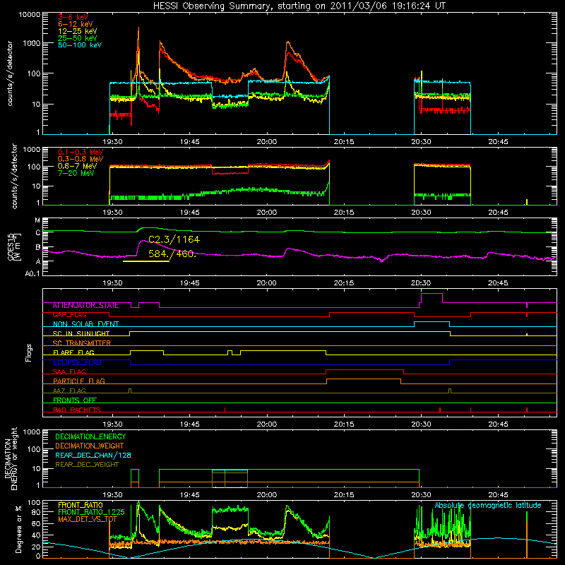Click 19:30 time label under GOES plot
Image resolution: width=565 pixels, height=565 pixels.
[112, 283]
